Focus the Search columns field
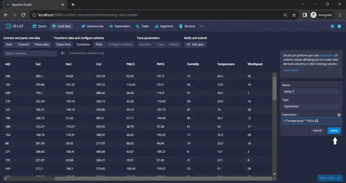The height and width of the screenshot is (183, 346). pos(30,53)
